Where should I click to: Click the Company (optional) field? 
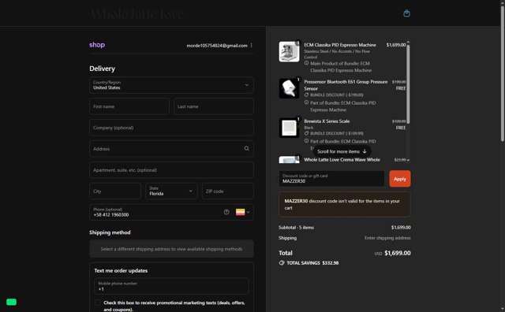pyautogui.click(x=171, y=128)
